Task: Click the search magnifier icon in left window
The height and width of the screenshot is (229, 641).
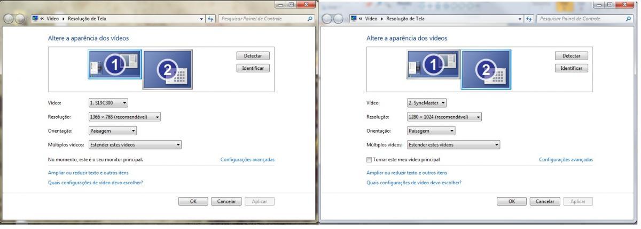Action: pyautogui.click(x=310, y=19)
